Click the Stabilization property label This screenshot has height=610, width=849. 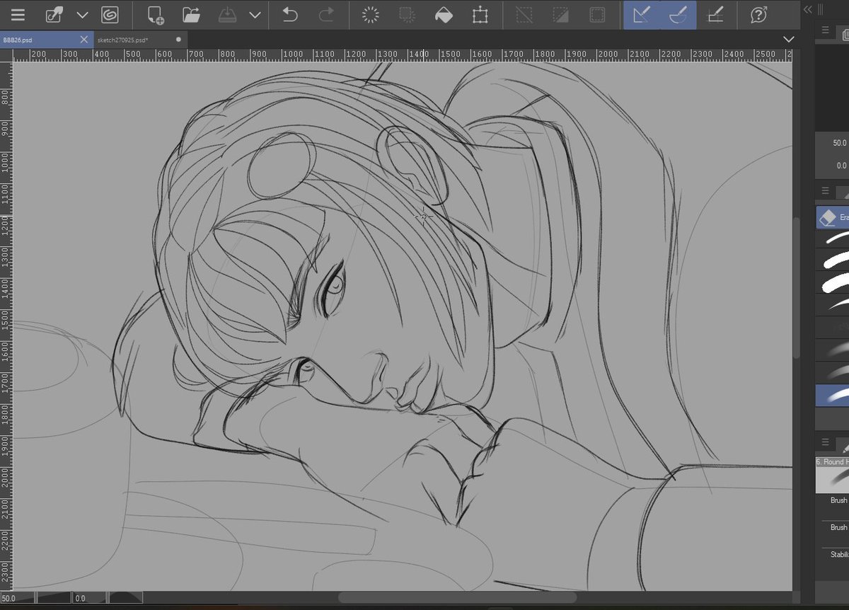[839, 555]
